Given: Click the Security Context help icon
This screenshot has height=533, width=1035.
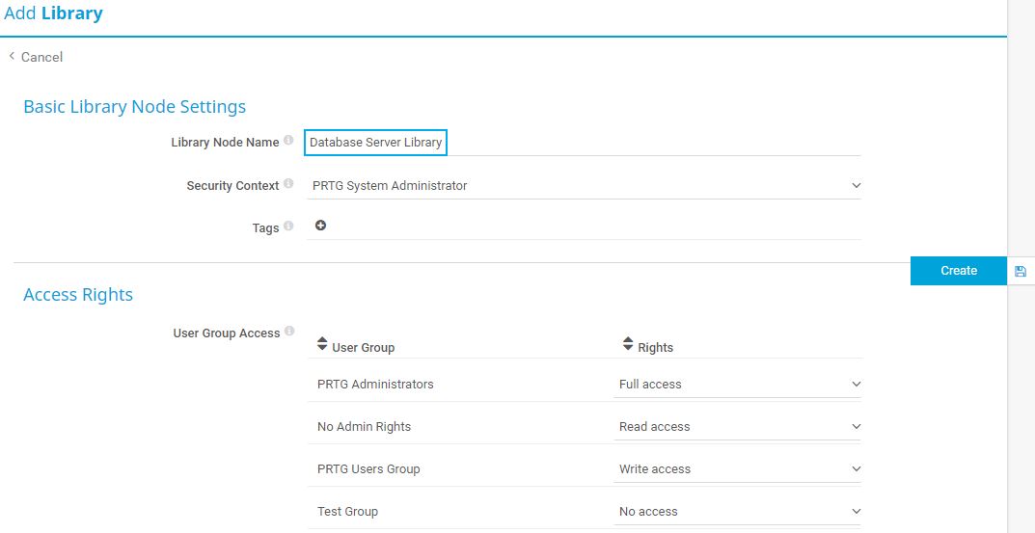Looking at the screenshot, I should (x=288, y=184).
